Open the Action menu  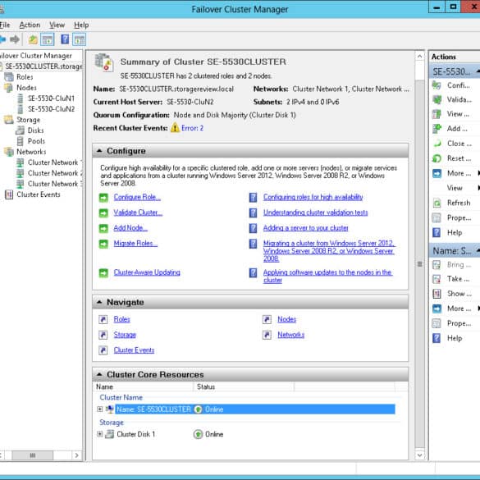pos(30,25)
